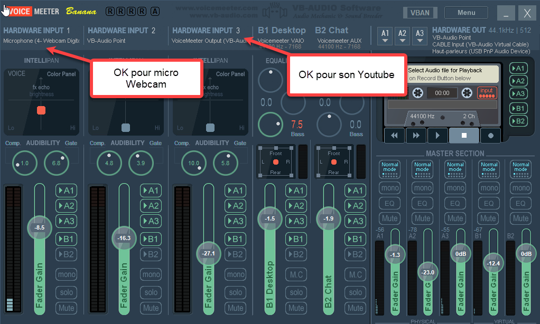Toggle A1 routing on Hardware Input 1

66,190
